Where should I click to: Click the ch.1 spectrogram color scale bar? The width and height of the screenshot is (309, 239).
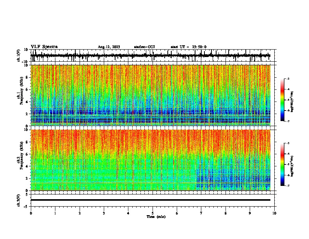[282, 100]
